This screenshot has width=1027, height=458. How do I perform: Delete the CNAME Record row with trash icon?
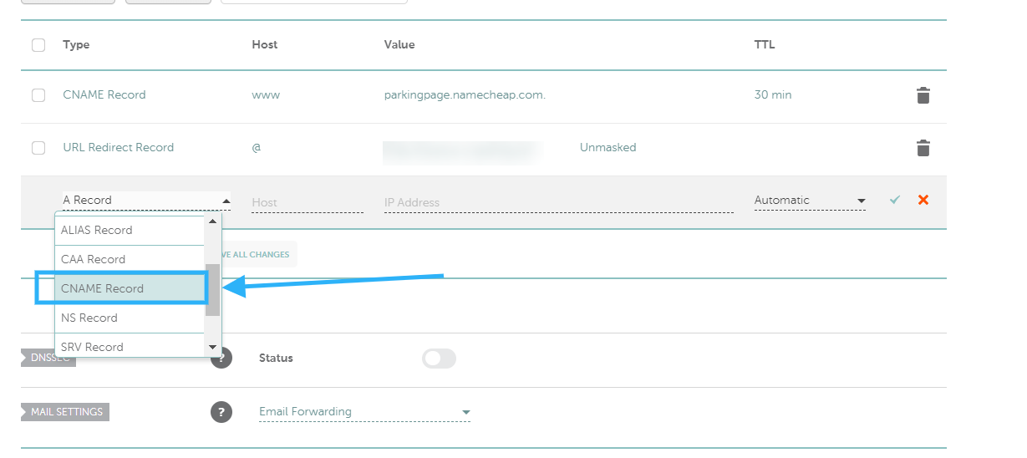click(x=923, y=95)
